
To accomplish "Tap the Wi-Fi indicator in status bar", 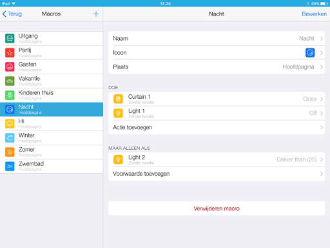I will click(14, 3).
